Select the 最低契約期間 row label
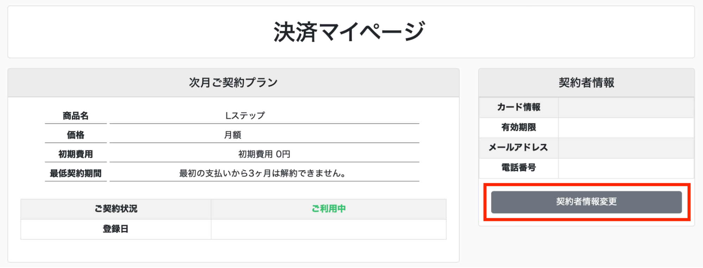This screenshot has width=703, height=268. (76, 173)
